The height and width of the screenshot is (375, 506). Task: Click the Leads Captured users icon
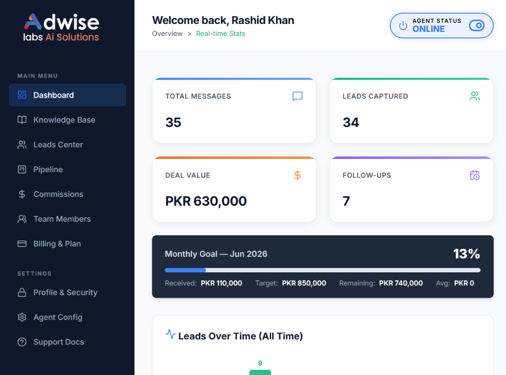(x=475, y=96)
